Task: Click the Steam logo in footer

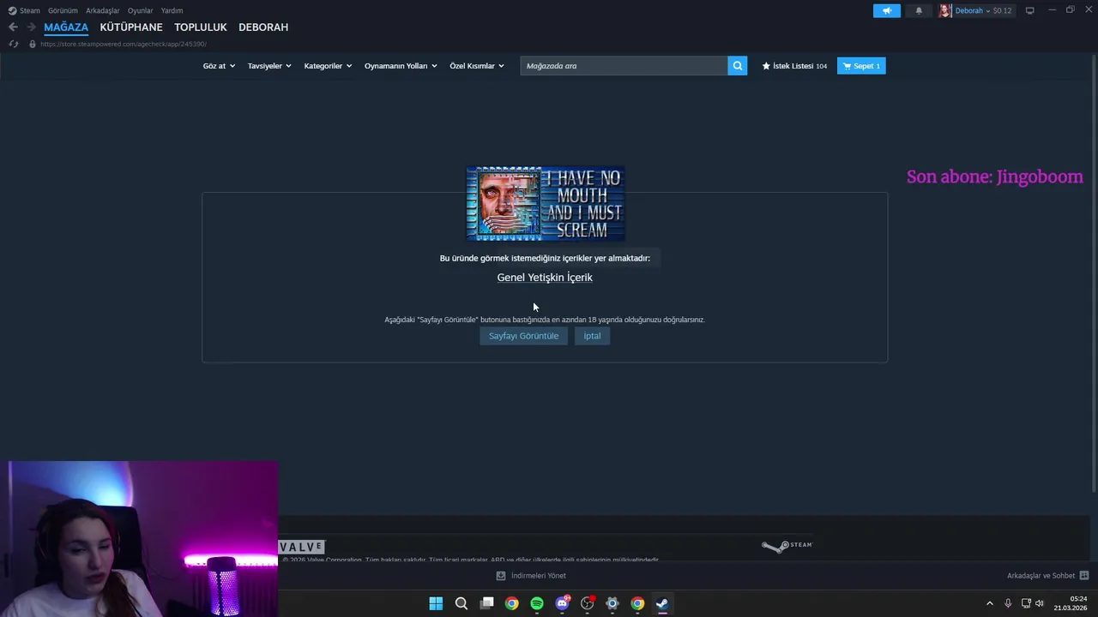Action: 787,546
